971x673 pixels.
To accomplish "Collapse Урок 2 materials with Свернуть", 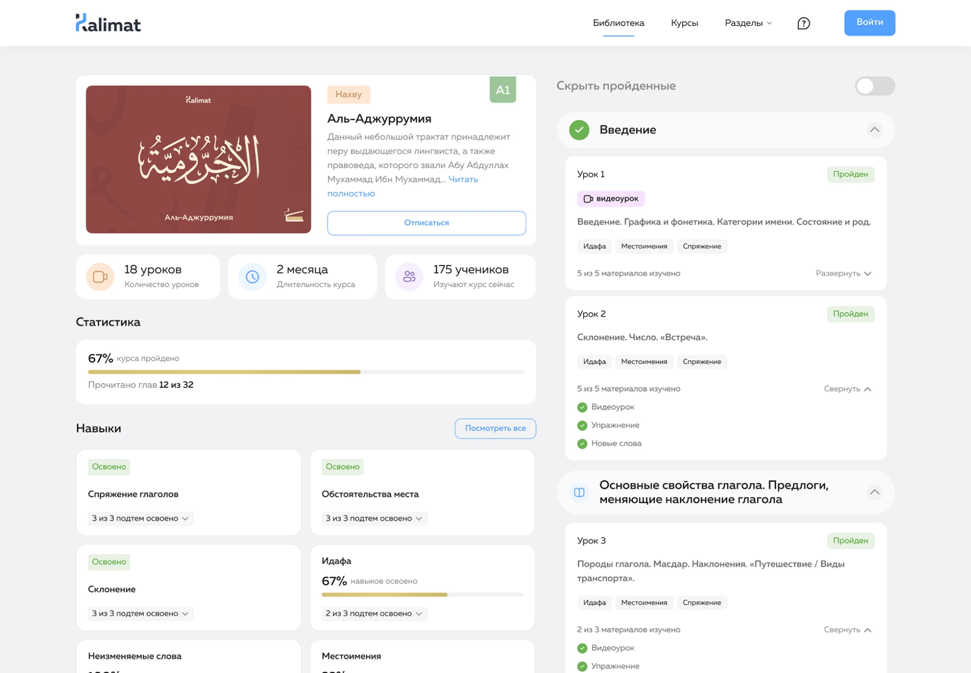I will 848,389.
